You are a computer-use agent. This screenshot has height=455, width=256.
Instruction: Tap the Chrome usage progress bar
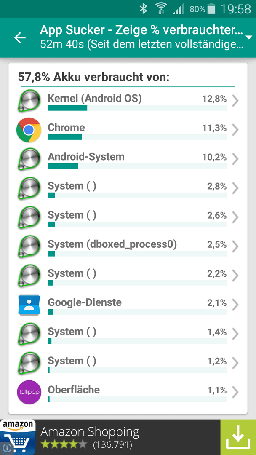pos(137,137)
